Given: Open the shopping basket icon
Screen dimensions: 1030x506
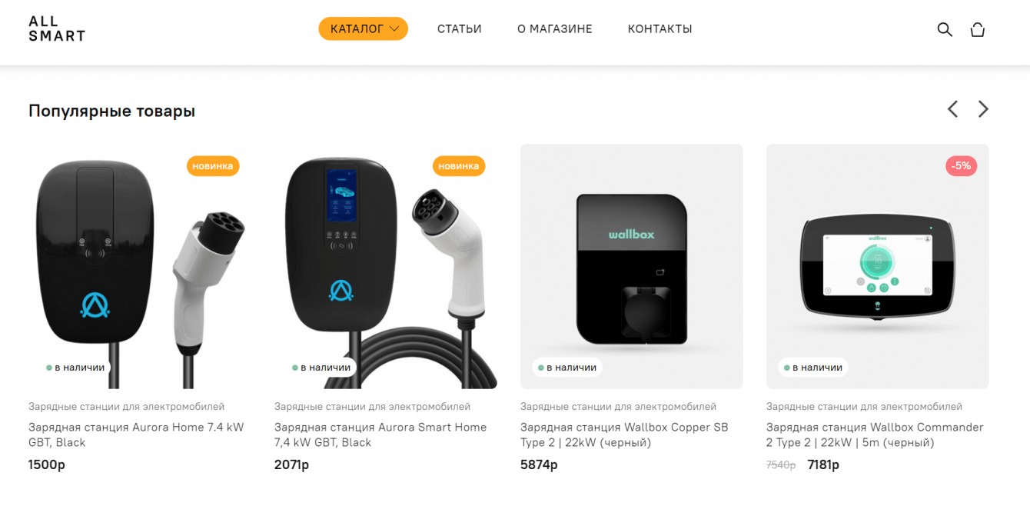Looking at the screenshot, I should point(977,29).
